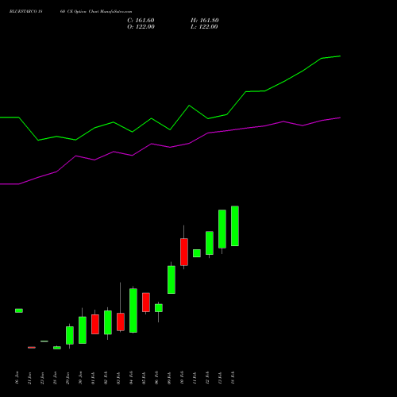Select the red candle above 01 Feb

[95, 324]
